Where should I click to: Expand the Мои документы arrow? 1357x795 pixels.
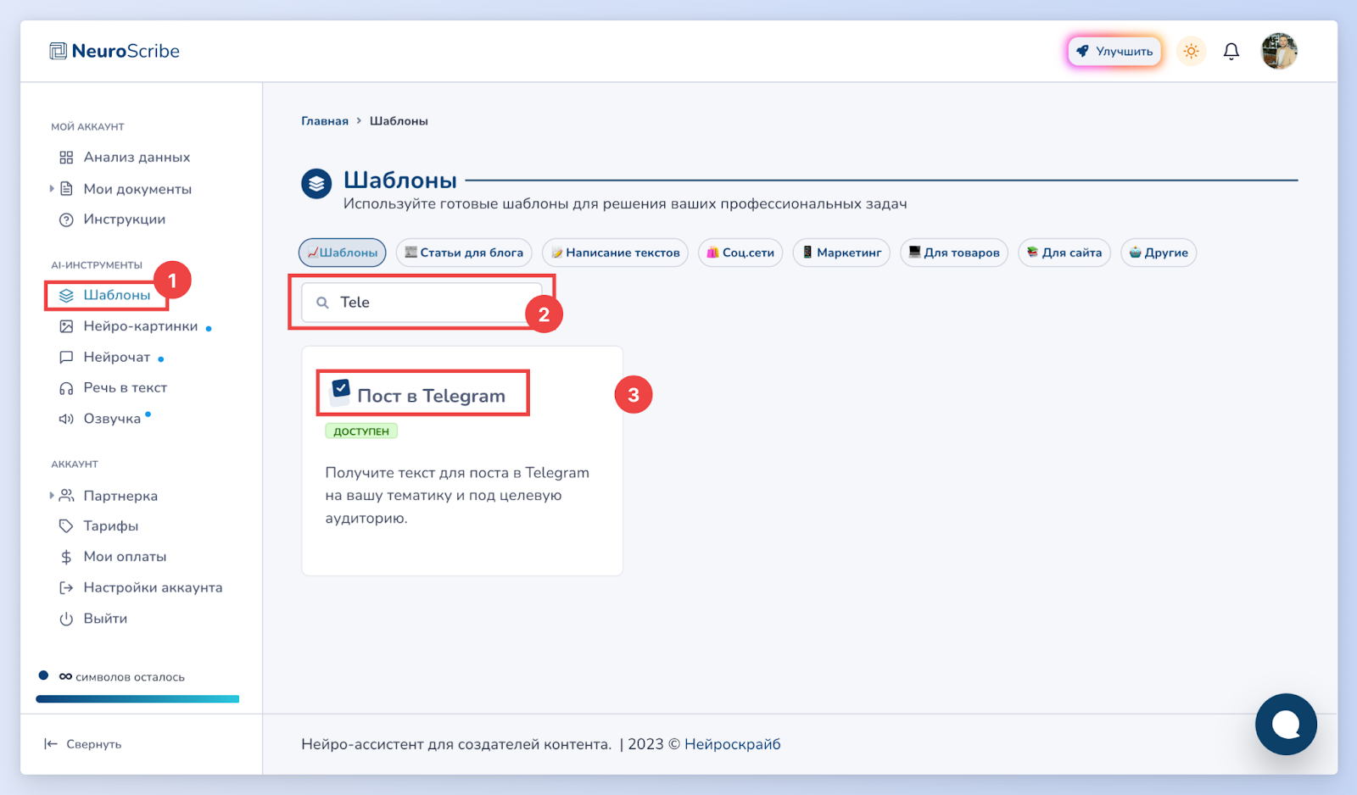(x=52, y=188)
